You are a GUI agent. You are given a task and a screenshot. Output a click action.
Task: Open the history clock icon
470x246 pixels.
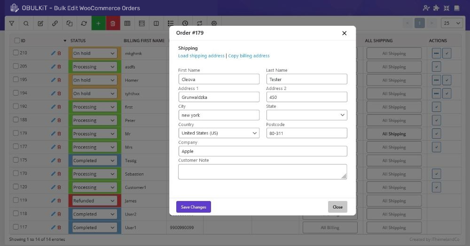[x=185, y=23]
